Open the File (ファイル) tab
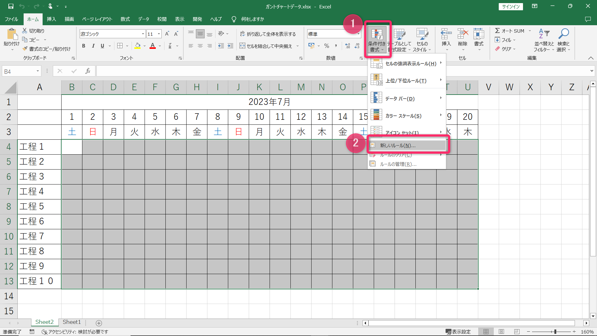597x336 pixels. pyautogui.click(x=12, y=19)
